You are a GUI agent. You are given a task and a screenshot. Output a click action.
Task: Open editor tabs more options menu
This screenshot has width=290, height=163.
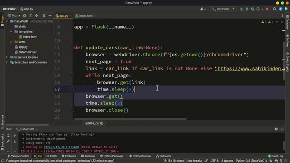282,16
